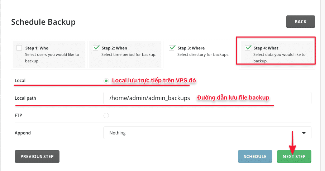The height and width of the screenshot is (171, 325).
Task: Proceed with the green NEXT STEP button
Action: pos(294,156)
